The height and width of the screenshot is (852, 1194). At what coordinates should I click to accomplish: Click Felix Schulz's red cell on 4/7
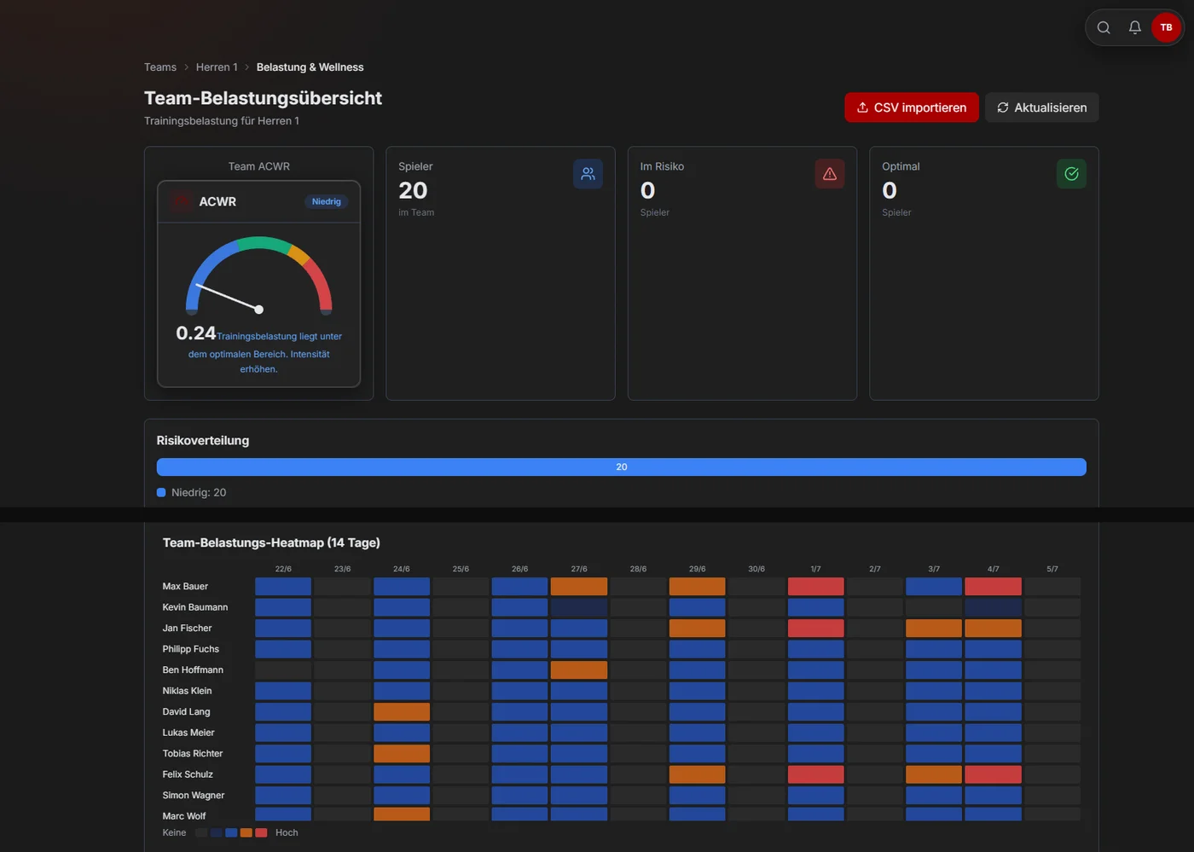[x=993, y=774]
